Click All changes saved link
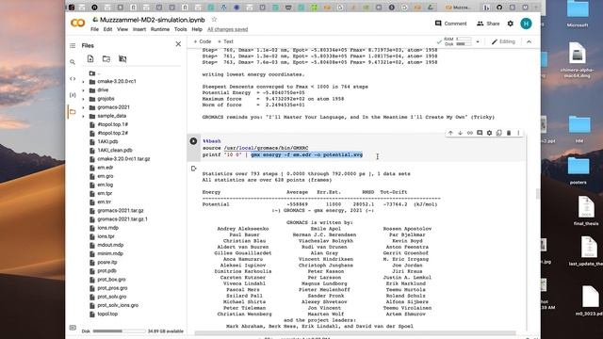Screen dimensions: 603x339 pos(228,29)
